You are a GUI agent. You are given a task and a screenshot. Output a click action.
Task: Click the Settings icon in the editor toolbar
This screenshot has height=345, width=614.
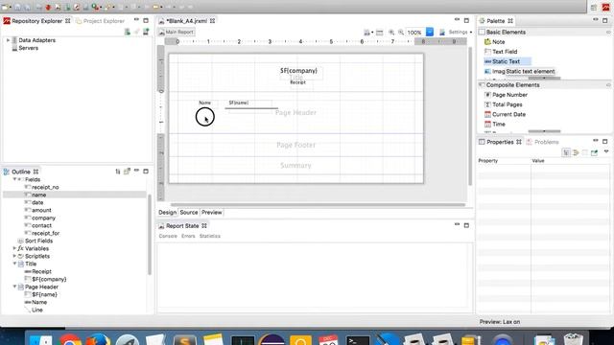point(442,32)
